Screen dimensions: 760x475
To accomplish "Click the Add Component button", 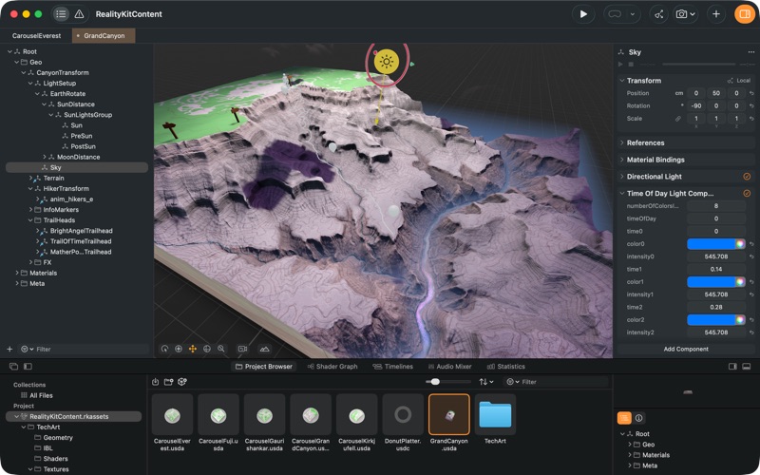I will [x=686, y=349].
